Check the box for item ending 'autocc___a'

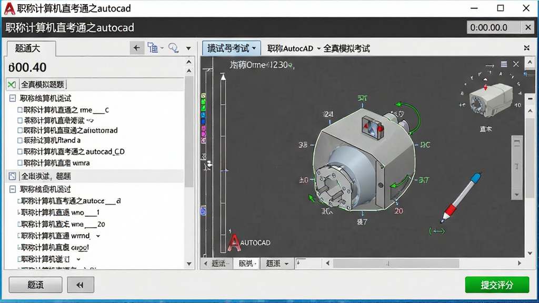(x=19, y=201)
